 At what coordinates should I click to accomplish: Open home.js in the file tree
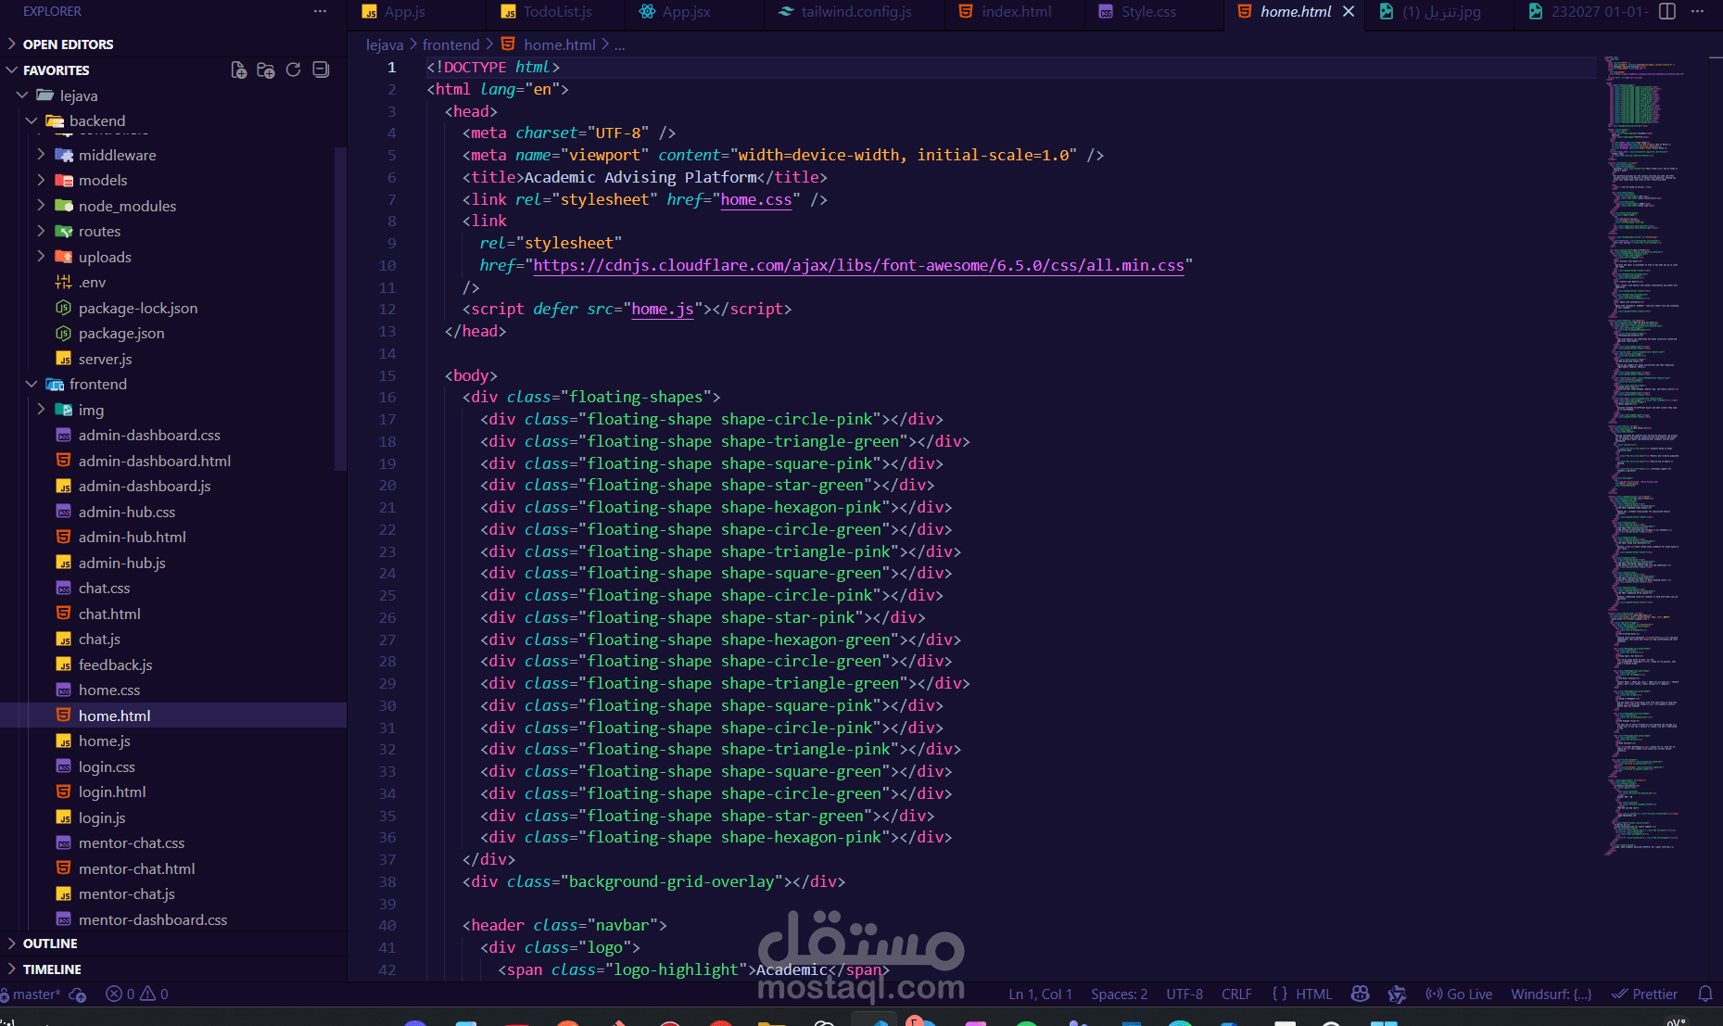[104, 741]
